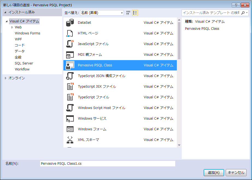Select the MDI 親フォーム icon
252x180 pixels.
click(70, 55)
